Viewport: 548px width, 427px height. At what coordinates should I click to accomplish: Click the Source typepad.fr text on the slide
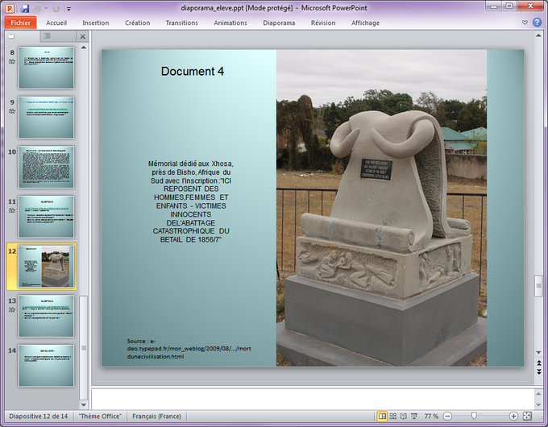click(x=189, y=349)
